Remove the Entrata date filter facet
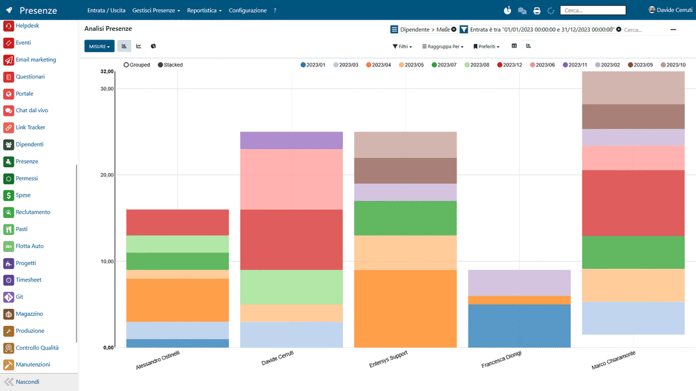Image resolution: width=696 pixels, height=391 pixels. 618,29
